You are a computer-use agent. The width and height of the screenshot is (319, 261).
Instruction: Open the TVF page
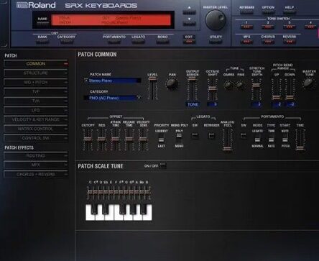[x=36, y=92]
